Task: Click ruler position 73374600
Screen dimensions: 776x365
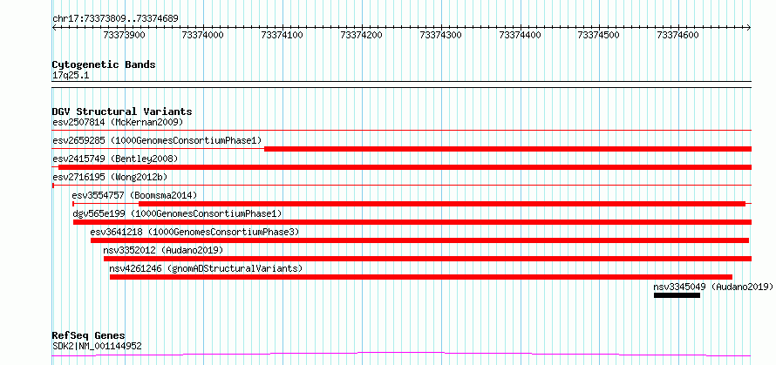Action: [x=677, y=35]
